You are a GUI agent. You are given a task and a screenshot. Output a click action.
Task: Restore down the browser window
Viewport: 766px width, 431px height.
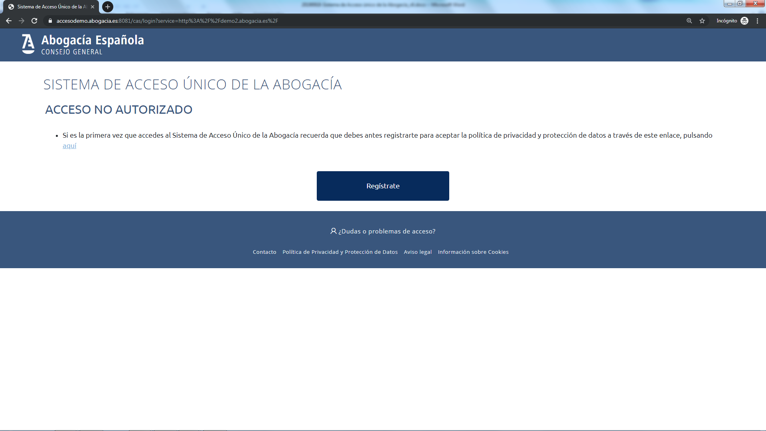coord(740,4)
